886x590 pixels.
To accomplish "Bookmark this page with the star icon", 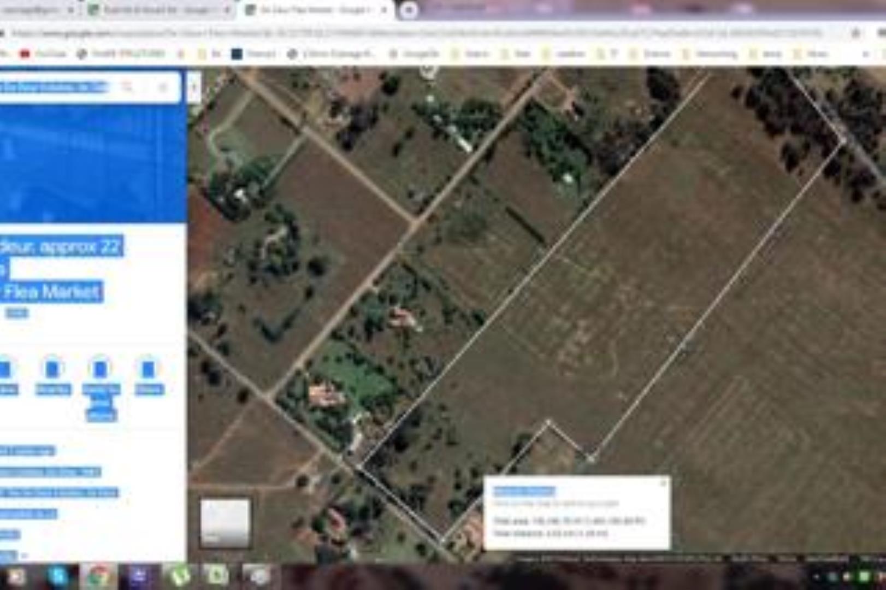I will [855, 33].
